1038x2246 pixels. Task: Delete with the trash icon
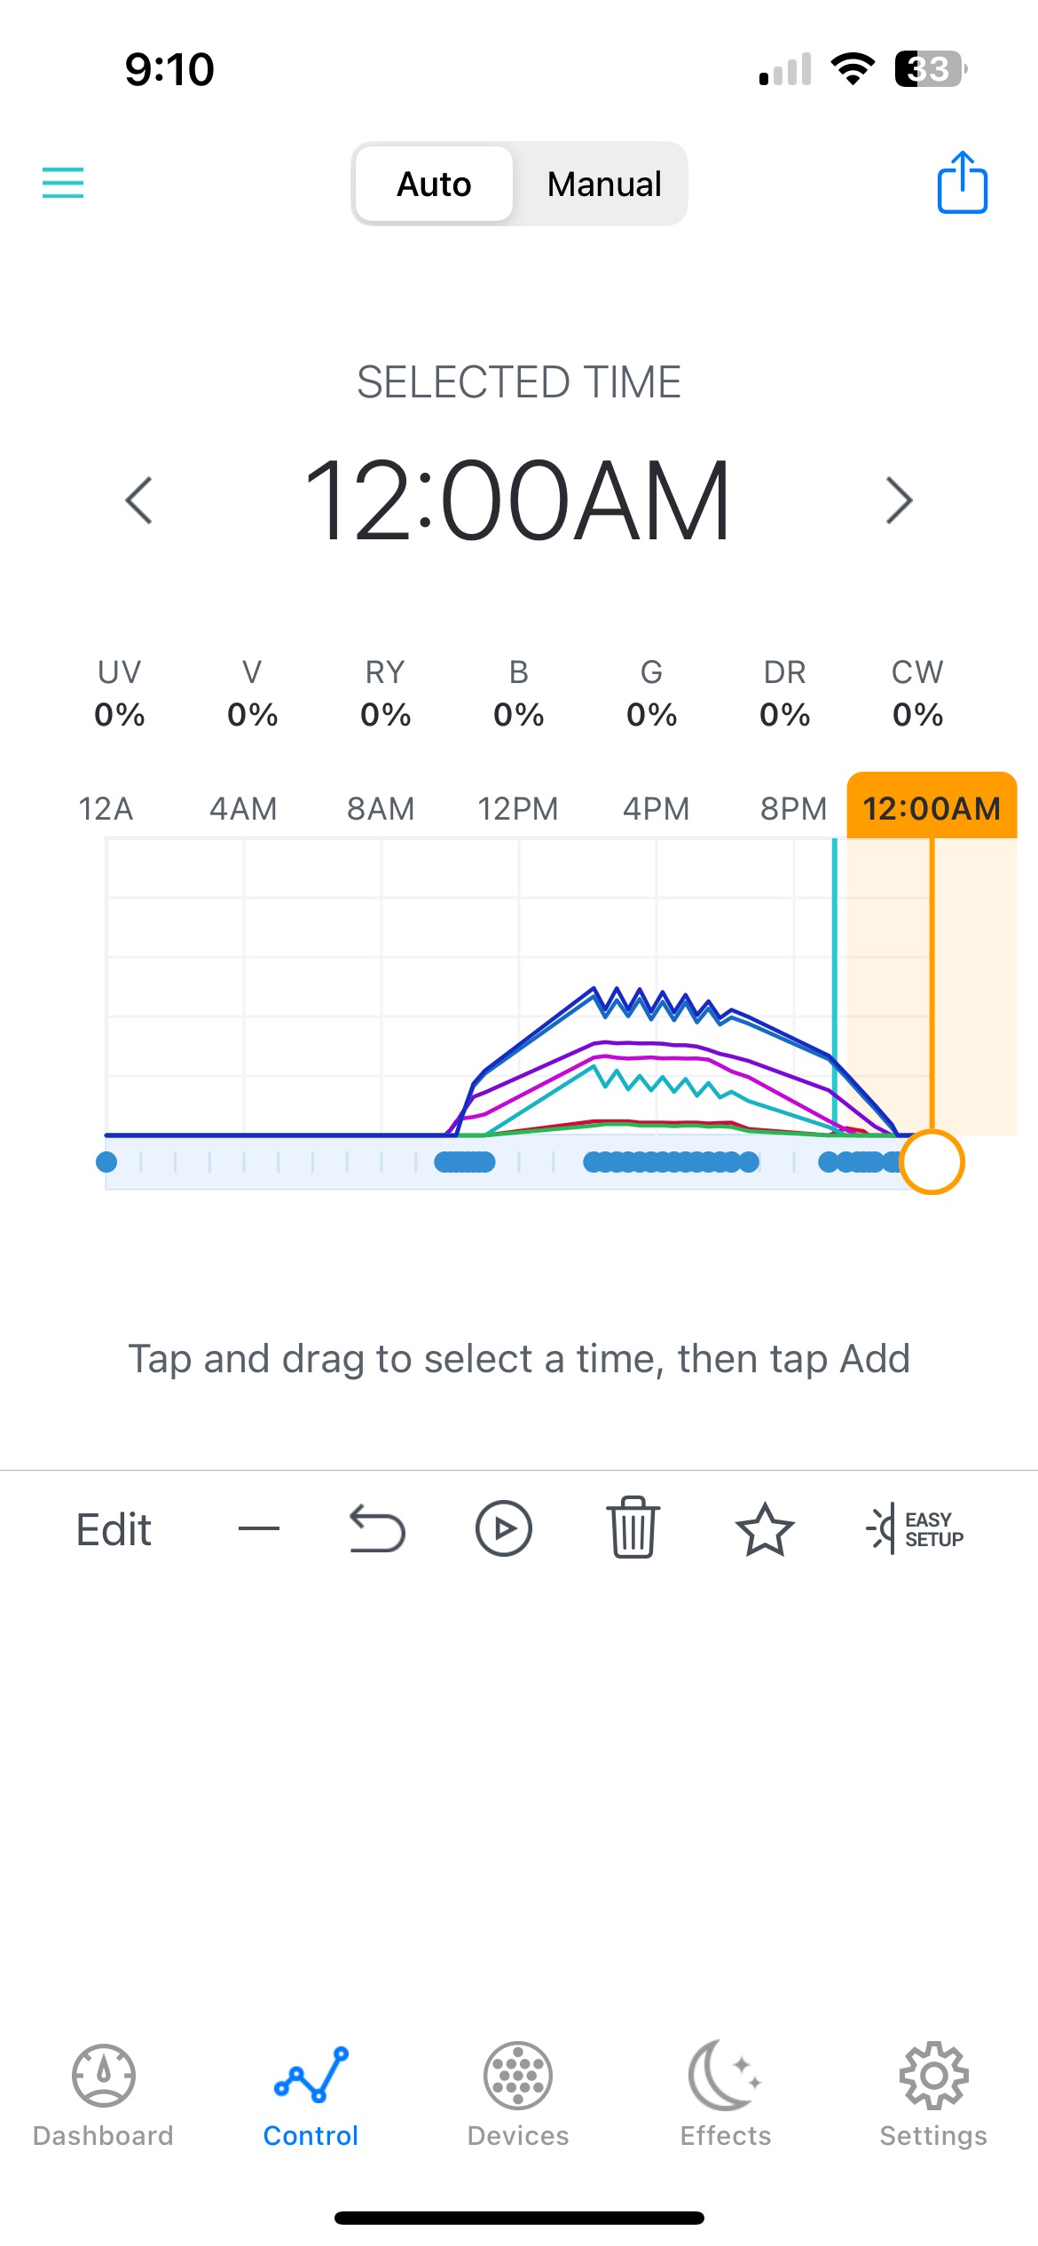pyautogui.click(x=633, y=1528)
